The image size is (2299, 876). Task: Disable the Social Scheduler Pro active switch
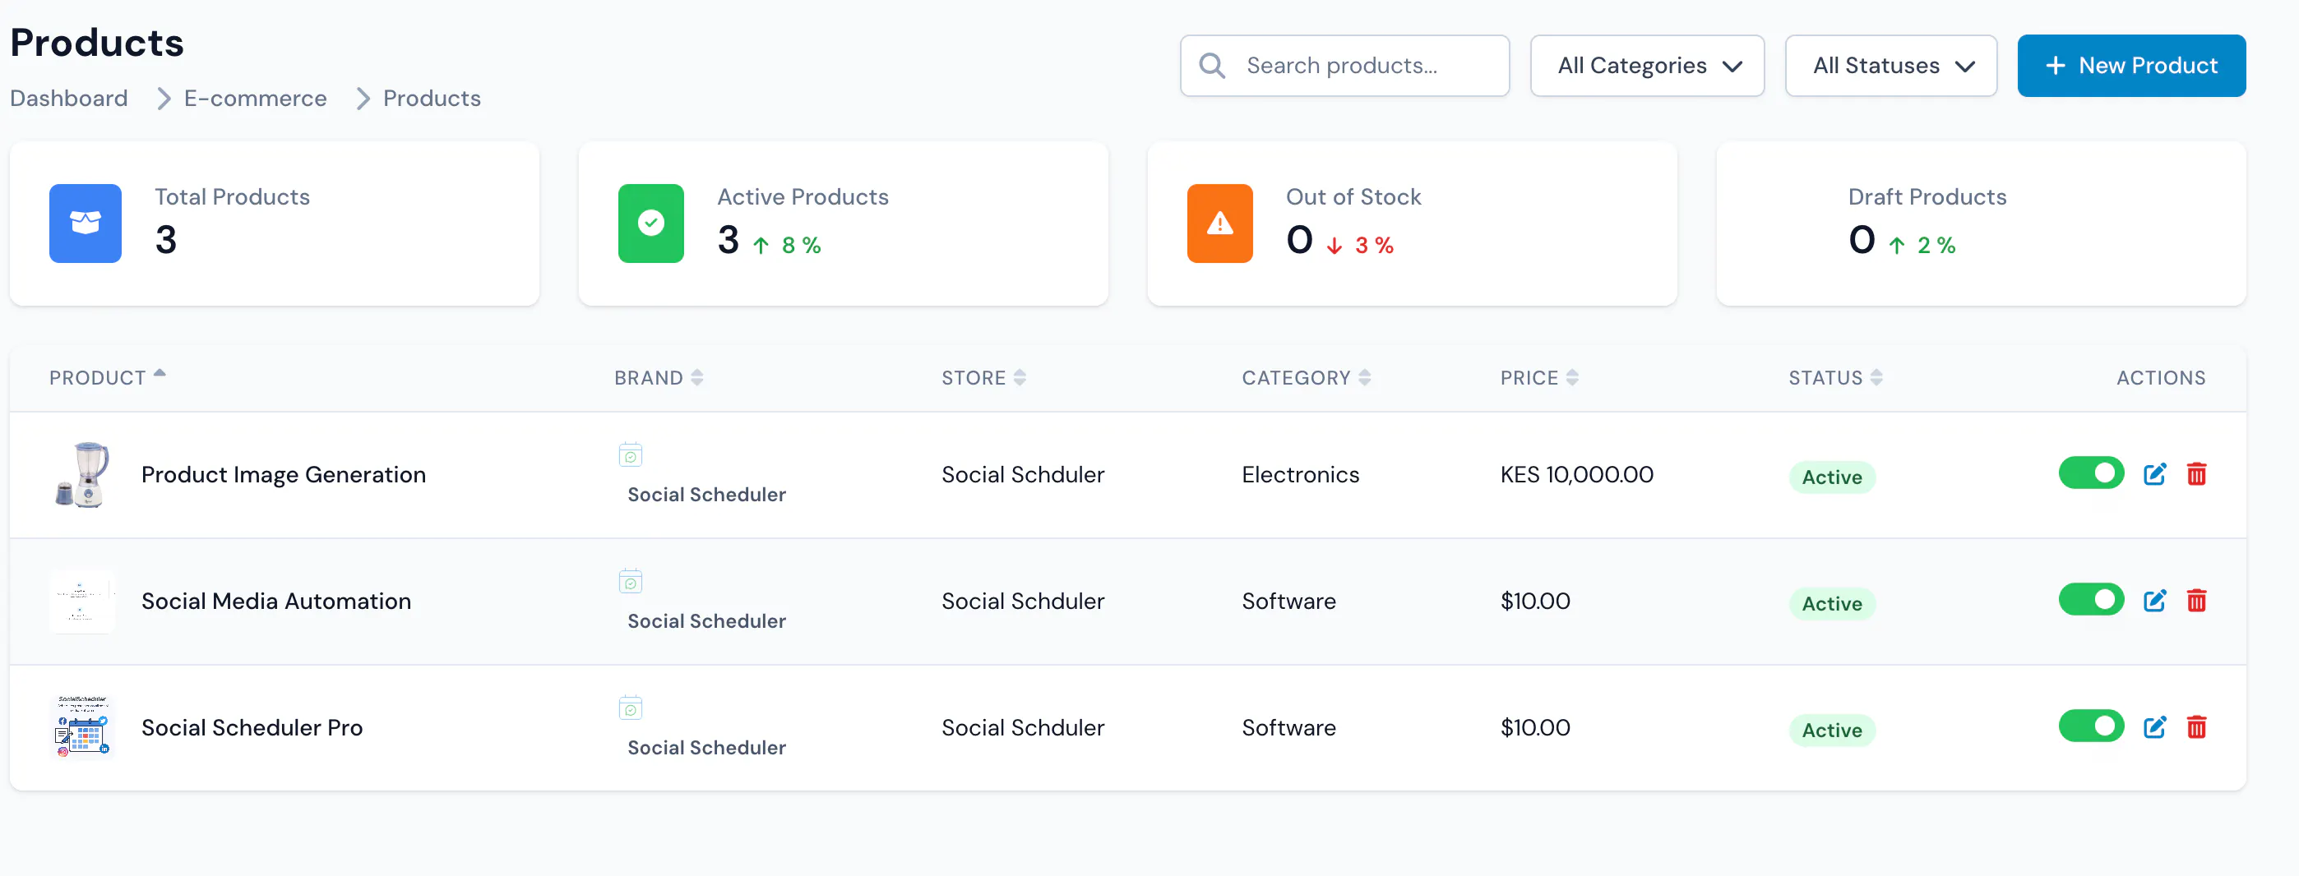[x=2091, y=726]
